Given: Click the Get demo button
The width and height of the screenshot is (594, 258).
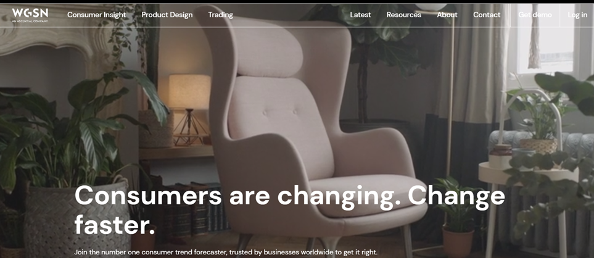Looking at the screenshot, I should click(x=535, y=15).
